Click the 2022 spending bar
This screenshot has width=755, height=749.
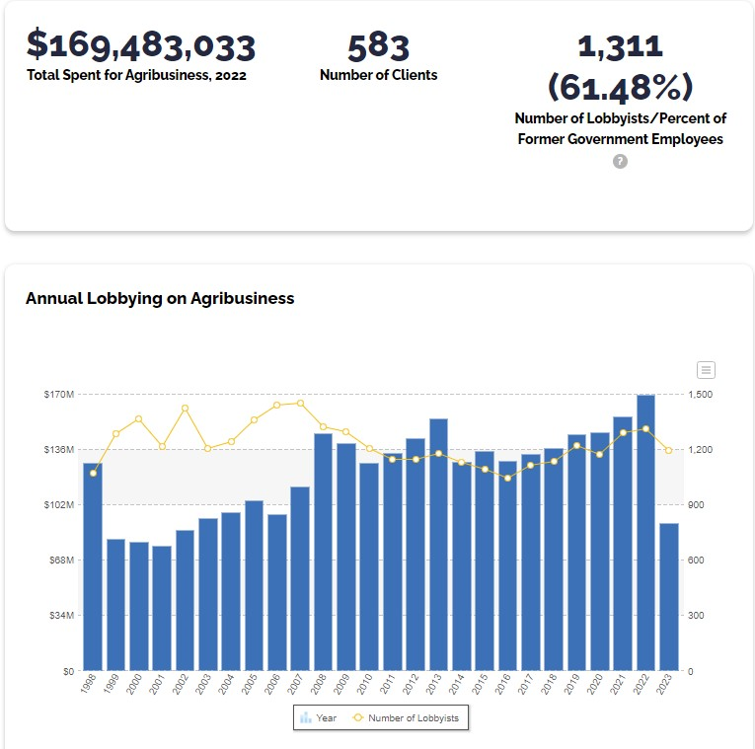(646, 533)
